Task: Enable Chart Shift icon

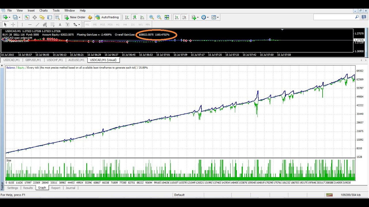Action: point(184,17)
